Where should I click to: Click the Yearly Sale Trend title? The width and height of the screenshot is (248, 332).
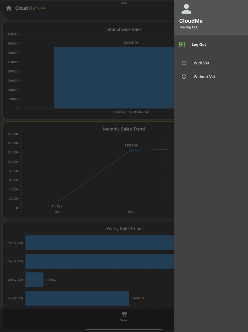pyautogui.click(x=124, y=229)
